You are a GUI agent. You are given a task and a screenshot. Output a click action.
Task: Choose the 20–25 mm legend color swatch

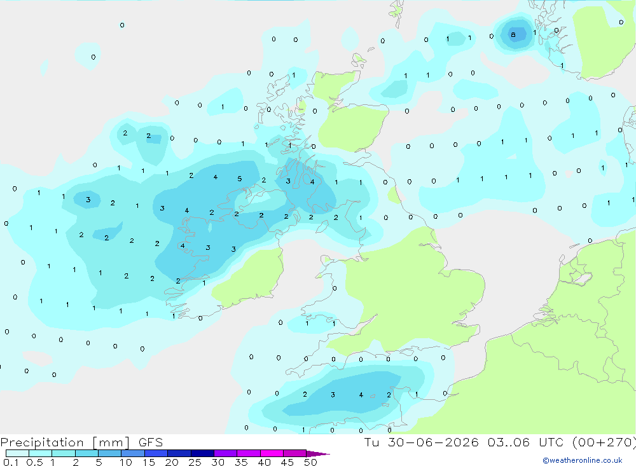coord(179,453)
